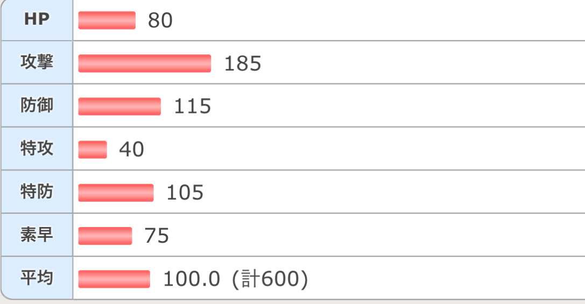Click the 特防 red bar
Image resolution: width=585 pixels, height=304 pixels.
pyautogui.click(x=116, y=193)
